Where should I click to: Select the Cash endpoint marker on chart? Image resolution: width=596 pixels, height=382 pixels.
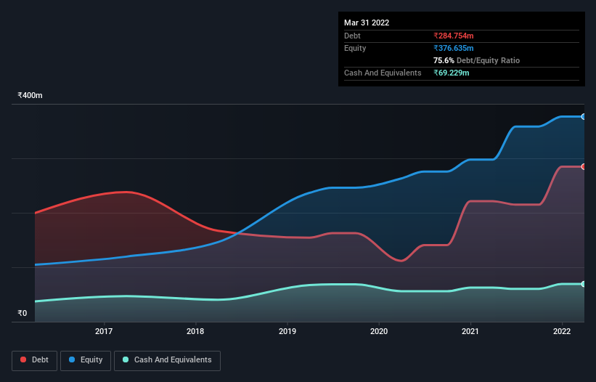pos(584,284)
